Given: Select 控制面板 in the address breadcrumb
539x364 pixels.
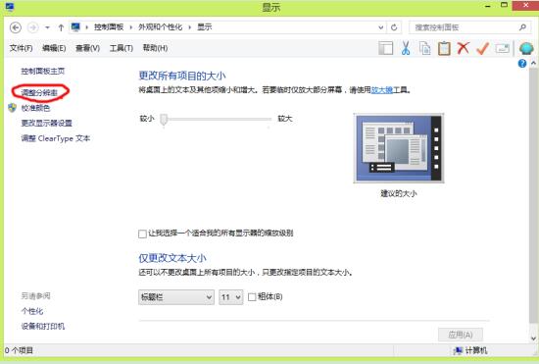Looking at the screenshot, I should click(x=109, y=27).
